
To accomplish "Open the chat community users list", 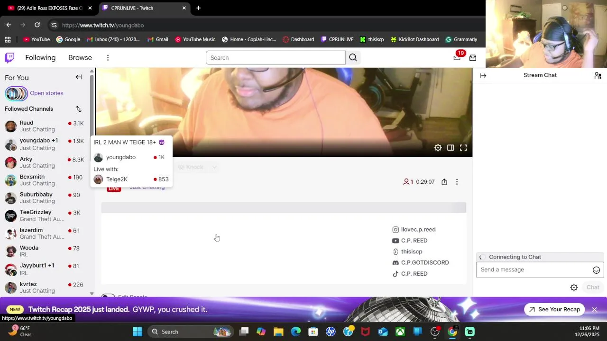I will click(598, 75).
